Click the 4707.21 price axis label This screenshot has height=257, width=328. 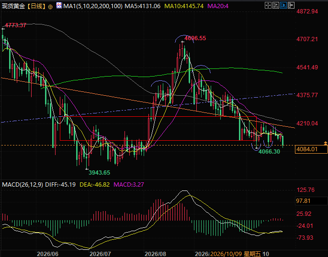coord(307,39)
